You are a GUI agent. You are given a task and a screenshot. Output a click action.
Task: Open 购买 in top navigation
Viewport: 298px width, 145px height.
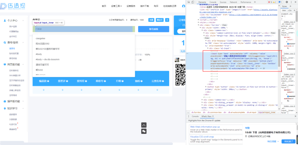coord(156,6)
